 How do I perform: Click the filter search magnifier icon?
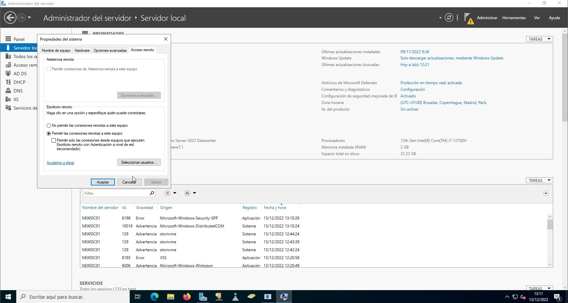(152, 193)
